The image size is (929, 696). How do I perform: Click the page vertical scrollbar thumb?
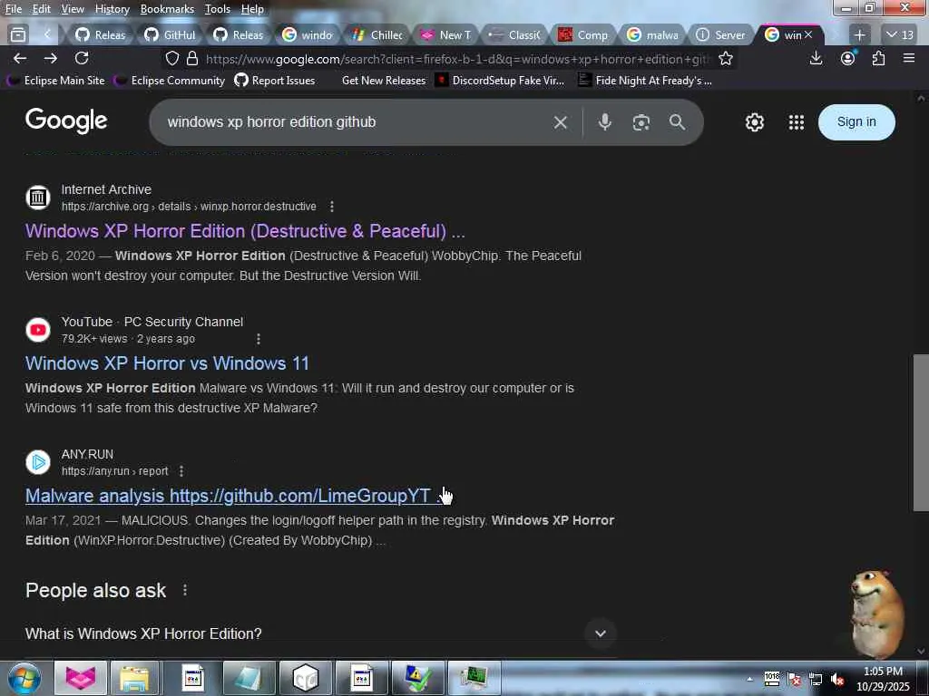coord(920,432)
